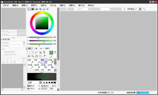Click the tool panel scroll-up arrow
Viewport: 158px width, 95px height.
pos(58,9)
